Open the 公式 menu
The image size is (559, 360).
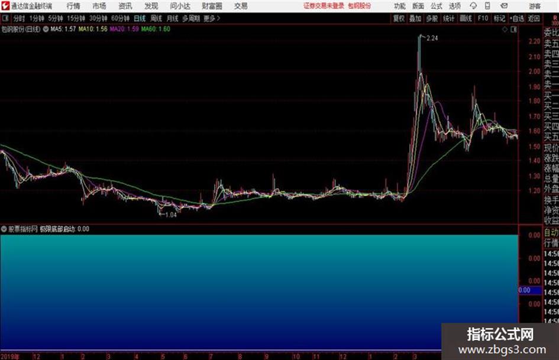pyautogui.click(x=437, y=6)
